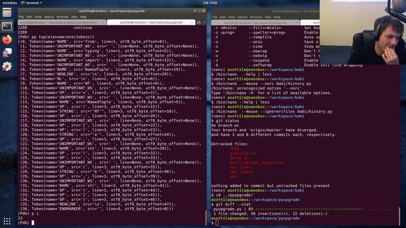Click the '(Pdb) p i' line

coord(28,213)
